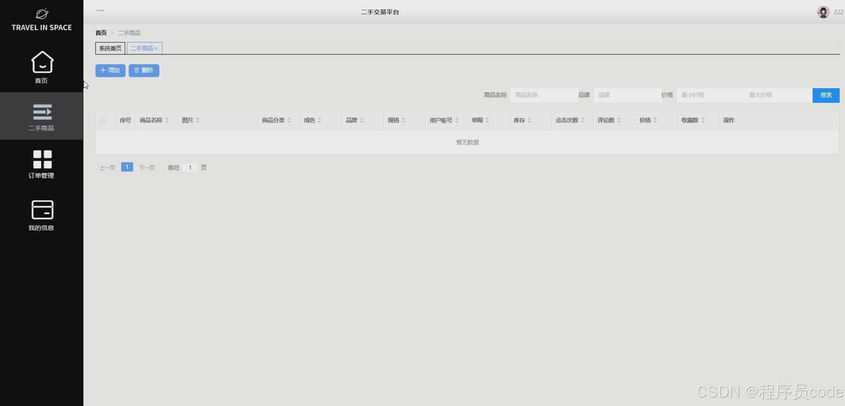This screenshot has width=845, height=406.
Task: Click the 搜索 search button
Action: tap(826, 95)
